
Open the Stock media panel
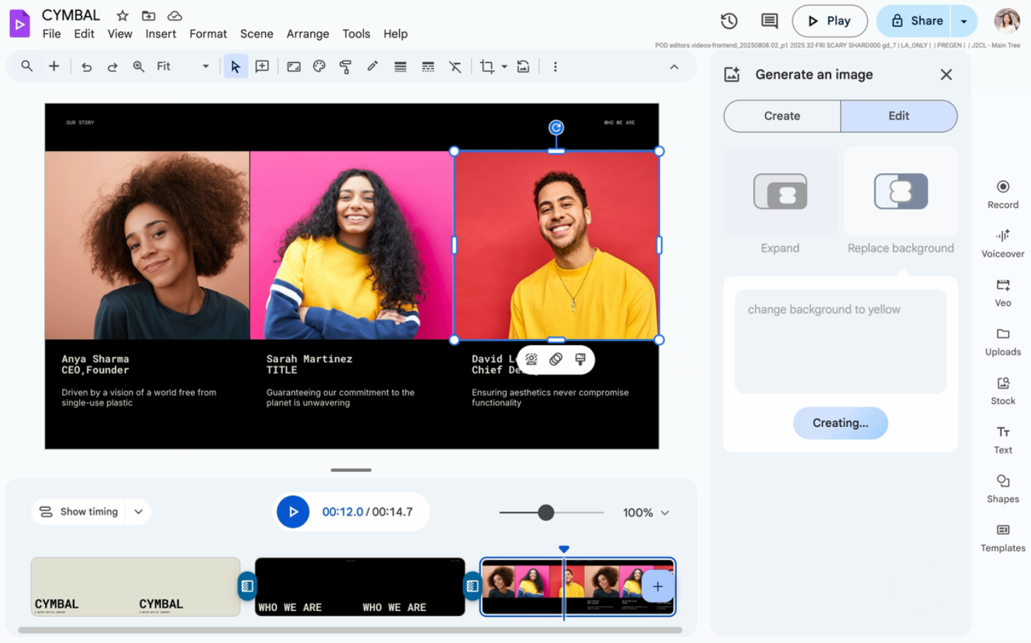(1002, 391)
